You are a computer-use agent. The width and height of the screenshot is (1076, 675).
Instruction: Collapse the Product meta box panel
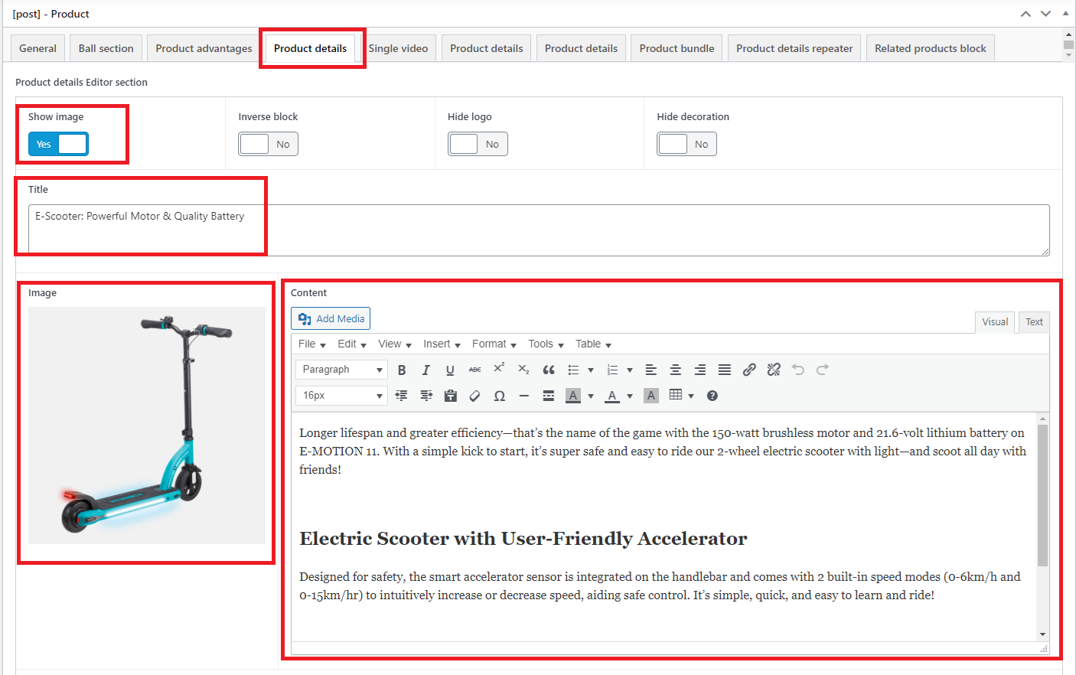click(1065, 14)
